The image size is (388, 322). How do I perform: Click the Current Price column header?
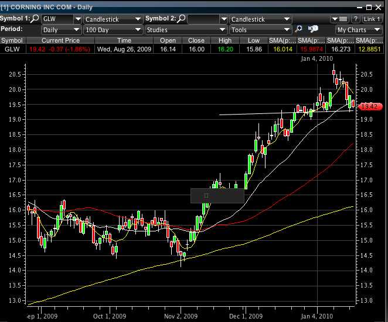(60, 40)
